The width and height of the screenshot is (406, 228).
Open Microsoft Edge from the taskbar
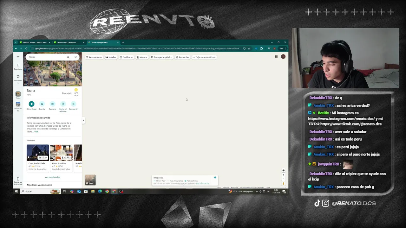100,191
